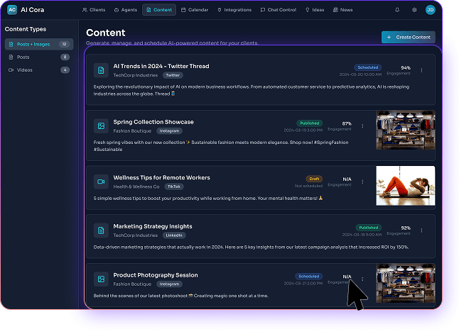
Task: Open the JD user avatar menu
Action: tap(430, 10)
